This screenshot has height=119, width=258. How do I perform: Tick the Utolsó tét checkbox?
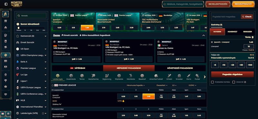[x=233, y=82]
